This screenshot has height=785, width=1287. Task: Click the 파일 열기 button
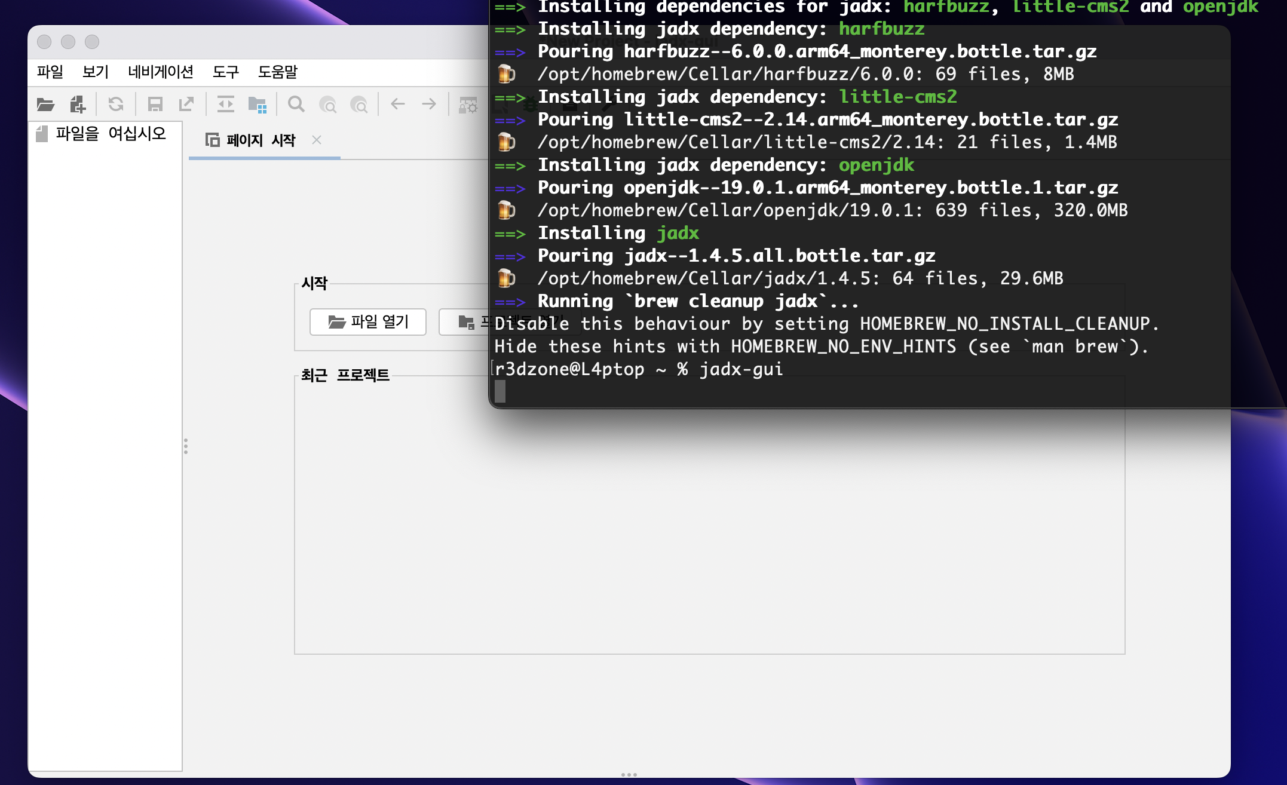(x=368, y=322)
